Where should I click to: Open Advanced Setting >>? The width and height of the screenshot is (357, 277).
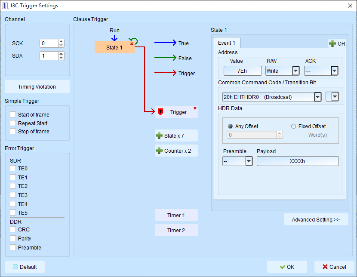[316, 219]
